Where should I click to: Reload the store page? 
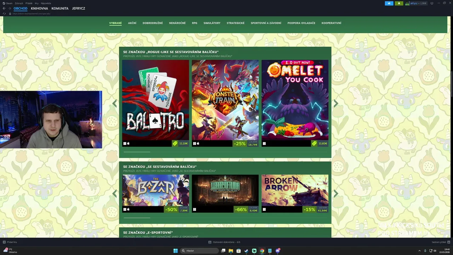4,13
